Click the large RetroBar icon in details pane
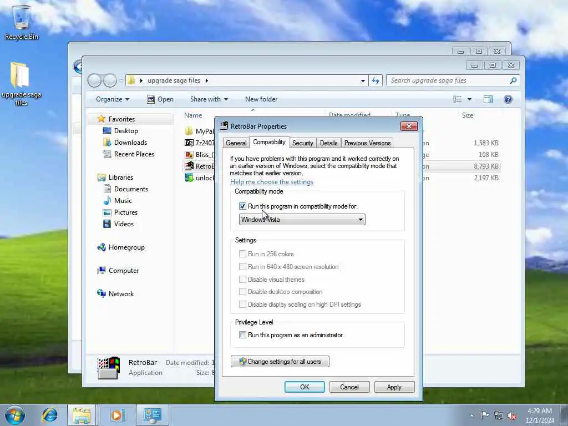 coord(108,368)
